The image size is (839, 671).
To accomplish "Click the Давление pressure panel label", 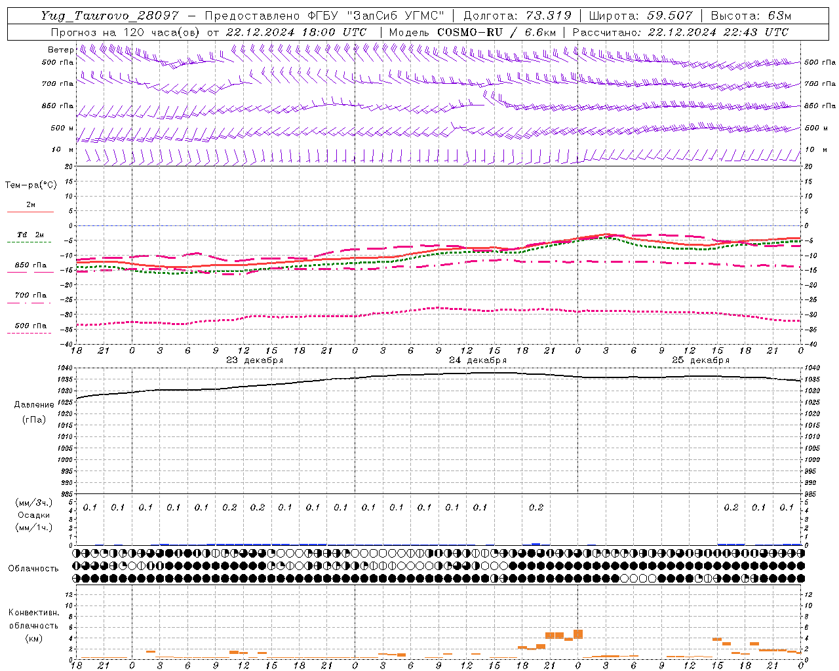I will click(x=34, y=405).
